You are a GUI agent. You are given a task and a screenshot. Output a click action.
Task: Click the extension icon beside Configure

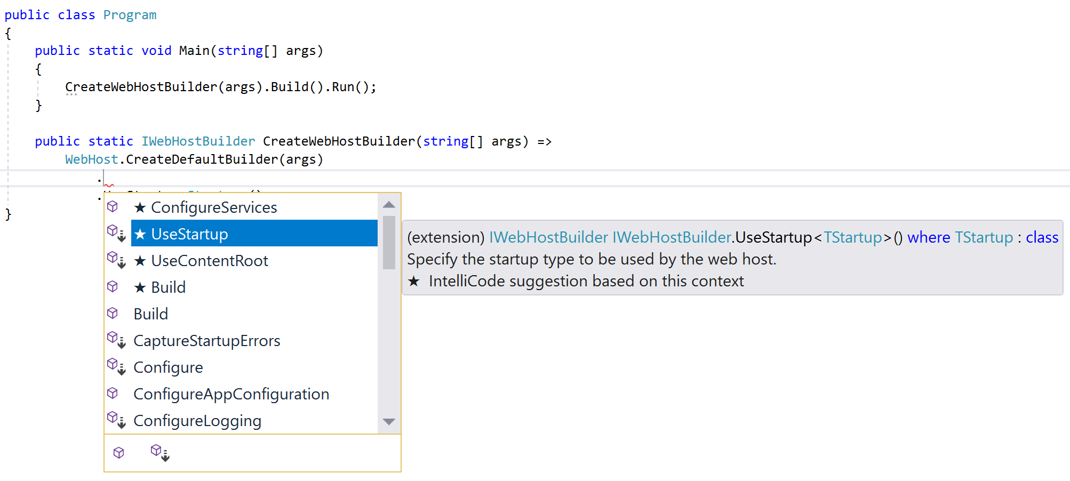coord(116,366)
